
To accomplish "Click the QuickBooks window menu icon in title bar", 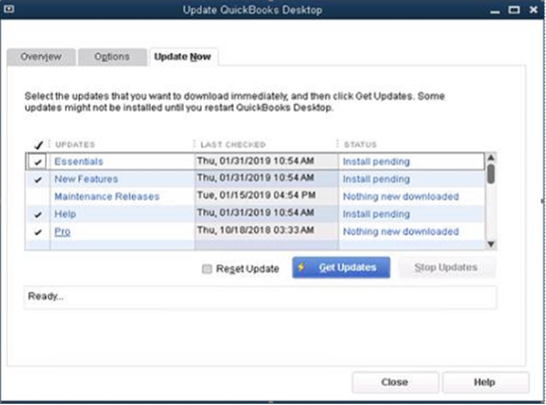I will pos(9,8).
